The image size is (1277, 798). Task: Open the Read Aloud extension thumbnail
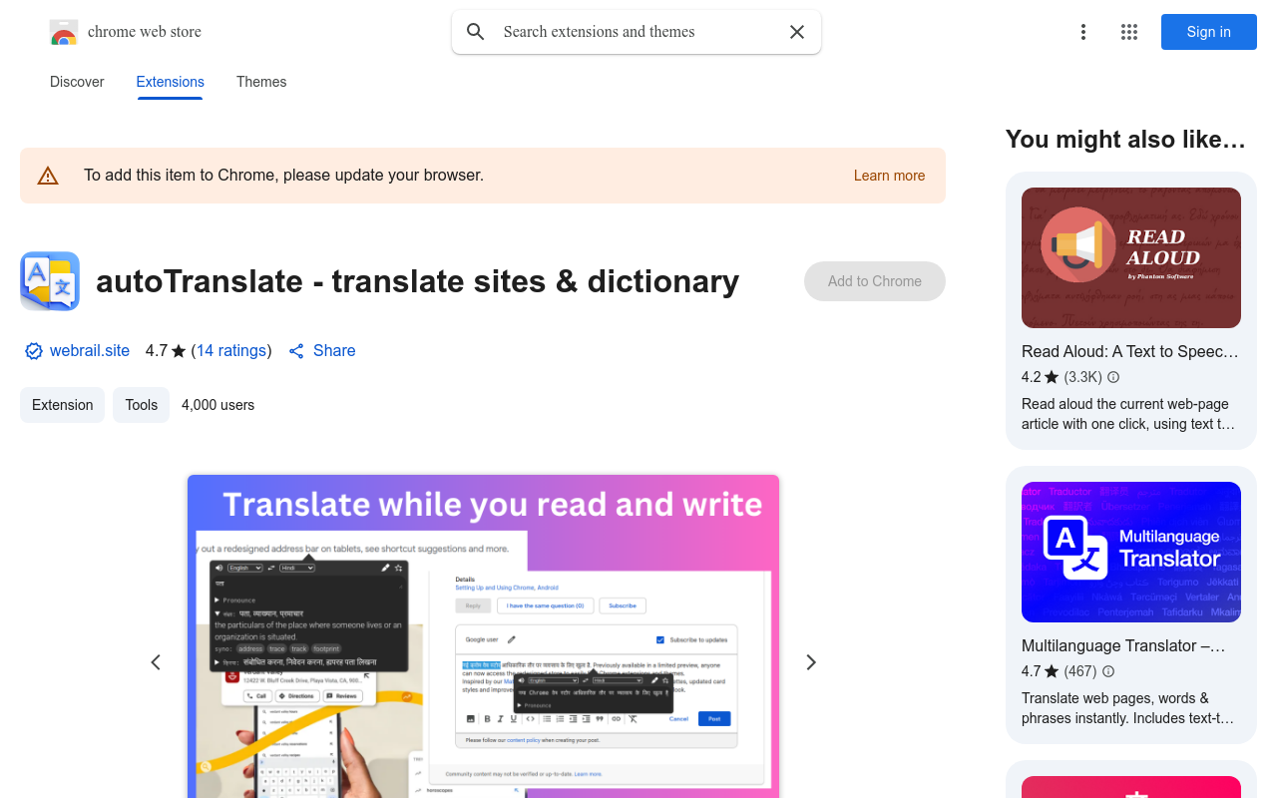coord(1131,257)
